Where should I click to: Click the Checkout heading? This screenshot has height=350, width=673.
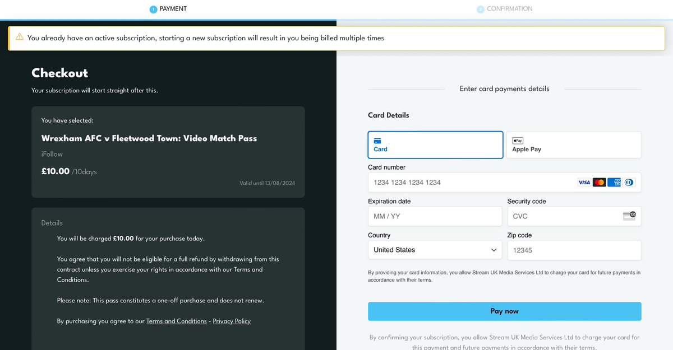pos(59,73)
